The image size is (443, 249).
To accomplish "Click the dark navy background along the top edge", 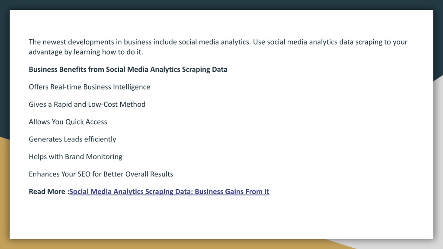I will click(221, 4).
